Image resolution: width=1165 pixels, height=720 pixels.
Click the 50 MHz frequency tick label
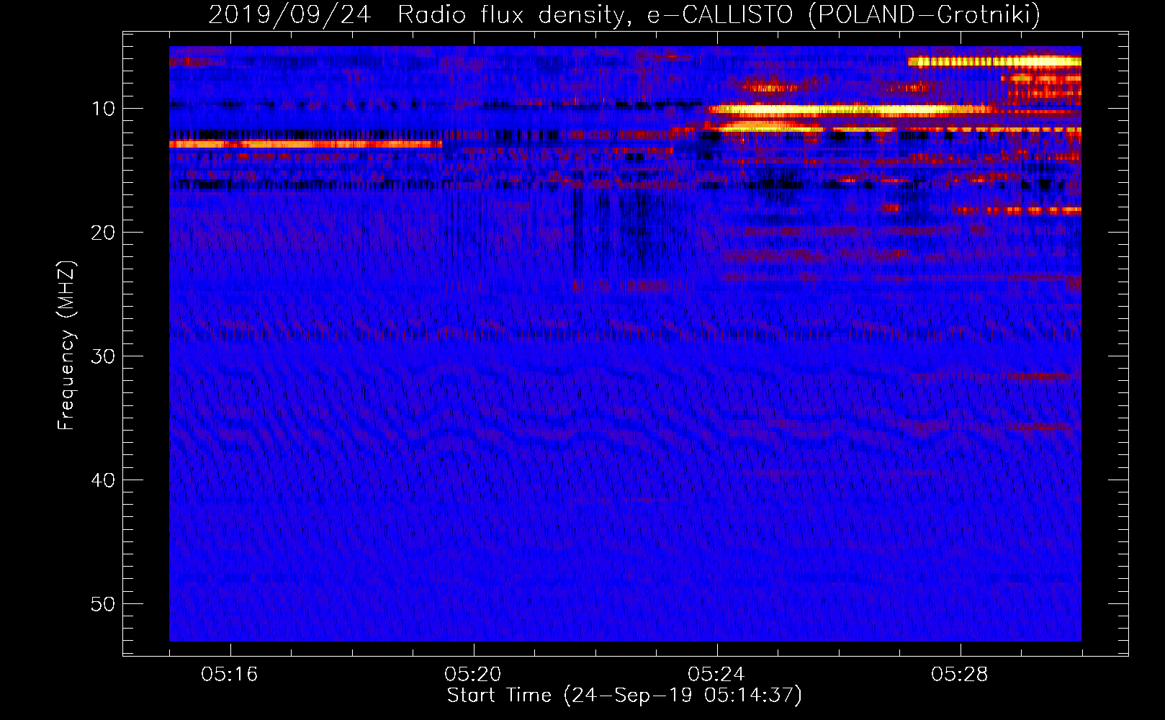click(103, 604)
